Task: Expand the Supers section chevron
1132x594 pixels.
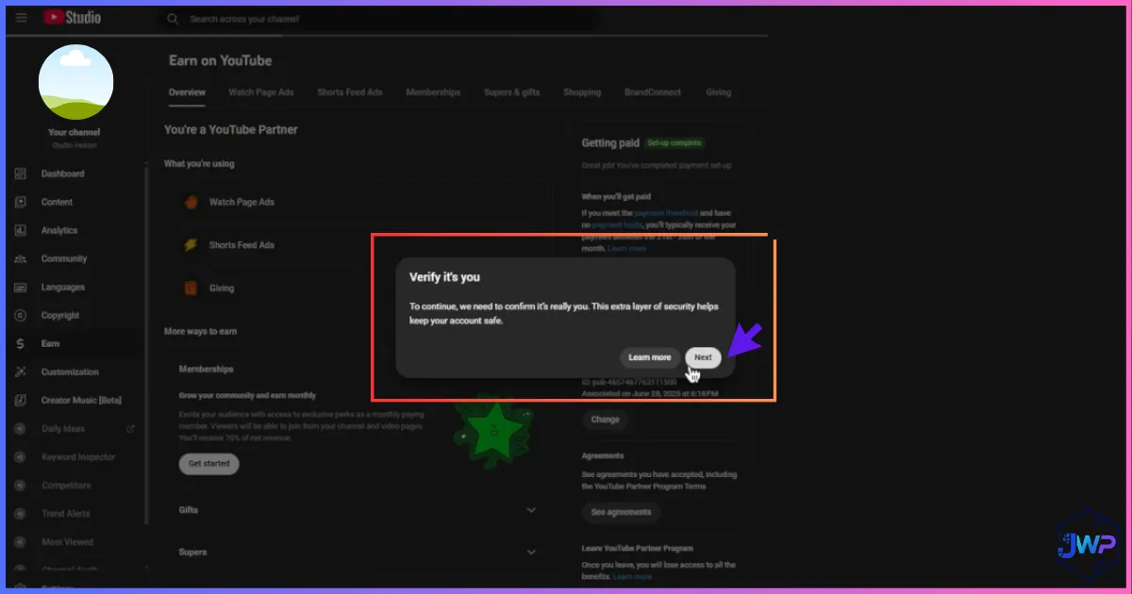Action: point(531,553)
